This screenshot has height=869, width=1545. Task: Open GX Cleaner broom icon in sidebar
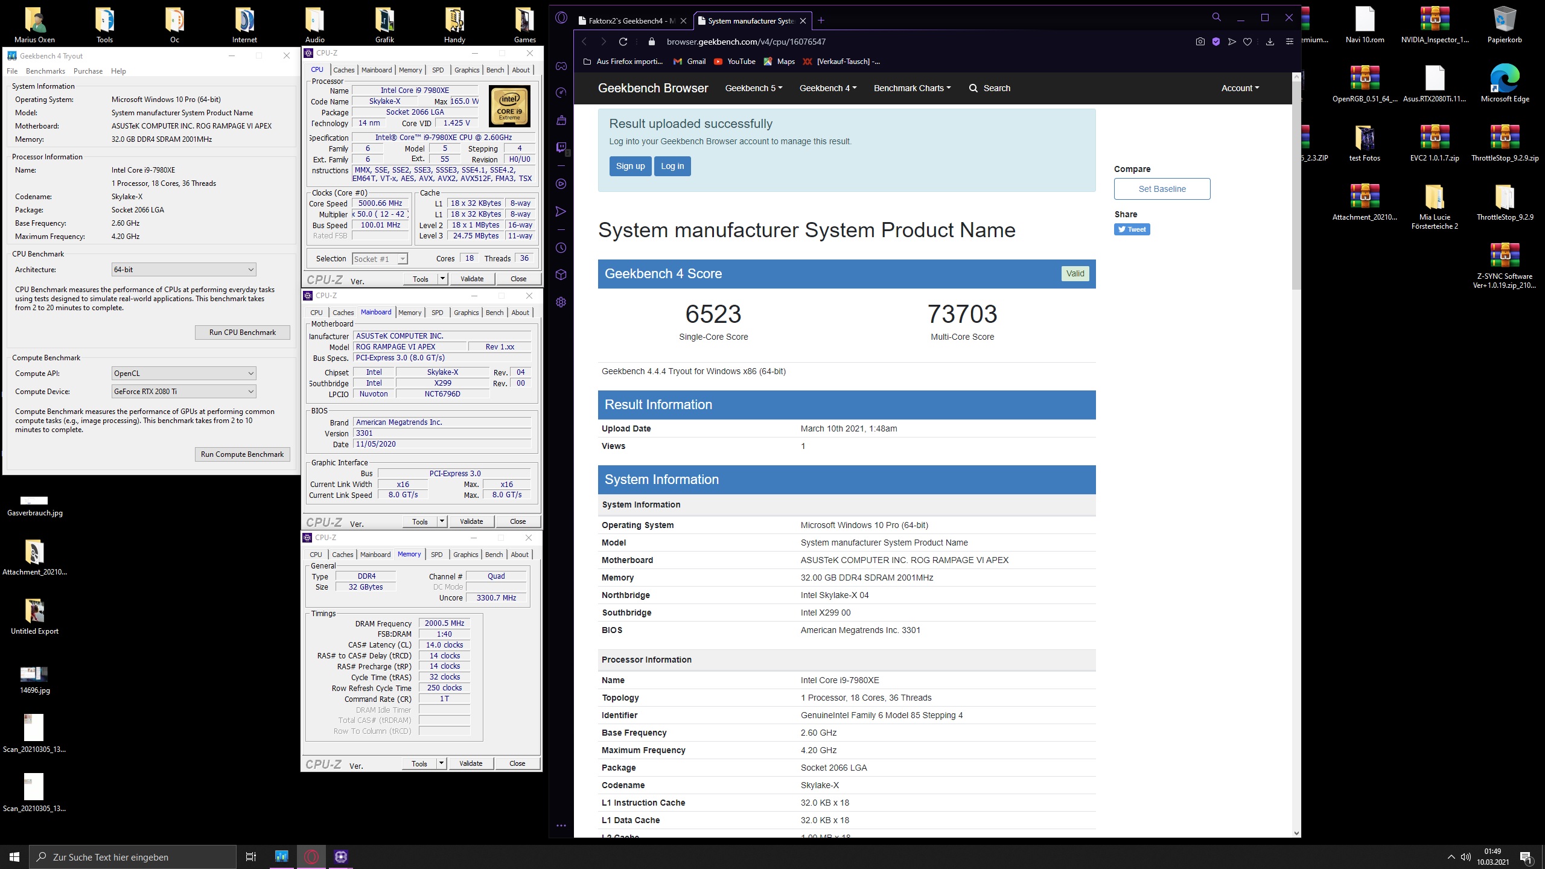coord(561,120)
